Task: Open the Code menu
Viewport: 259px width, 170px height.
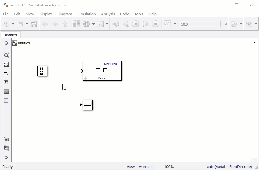Action: tap(125, 14)
